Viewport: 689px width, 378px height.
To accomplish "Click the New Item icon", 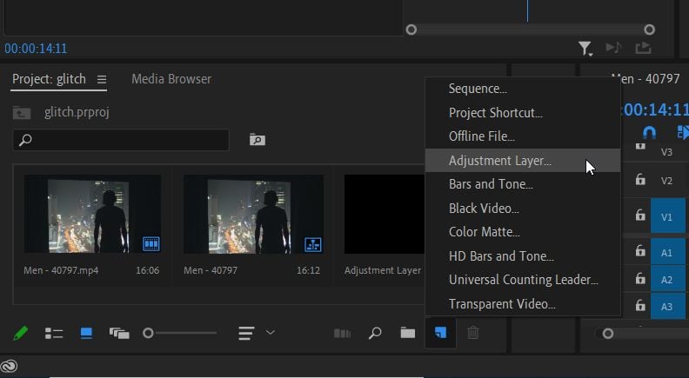I will tap(440, 333).
